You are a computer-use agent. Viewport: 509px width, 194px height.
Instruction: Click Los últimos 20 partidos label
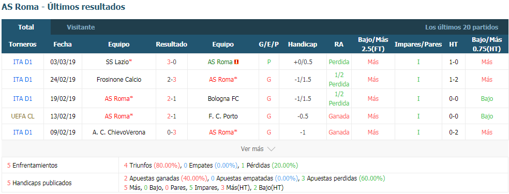coord(461,27)
